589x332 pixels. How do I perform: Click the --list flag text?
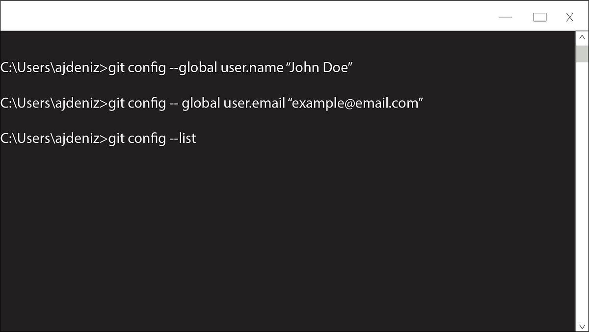[x=182, y=138]
